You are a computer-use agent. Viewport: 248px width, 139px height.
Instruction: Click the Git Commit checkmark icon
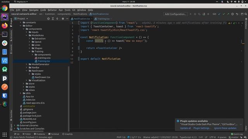[x=224, y=14]
